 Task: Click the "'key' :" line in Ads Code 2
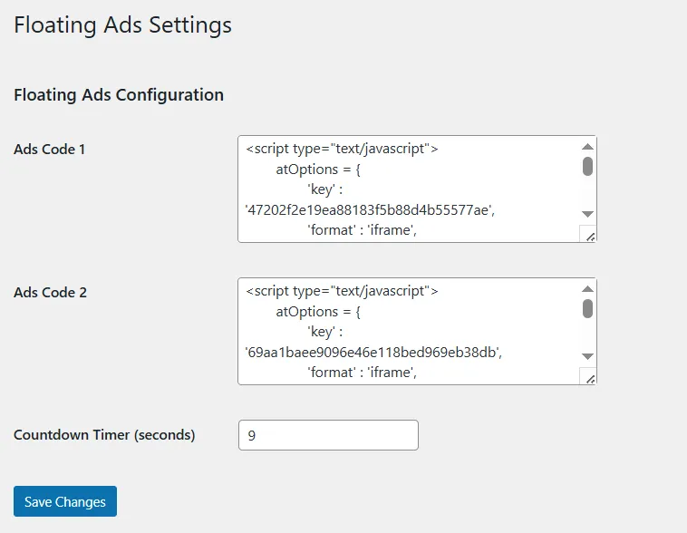click(x=324, y=332)
